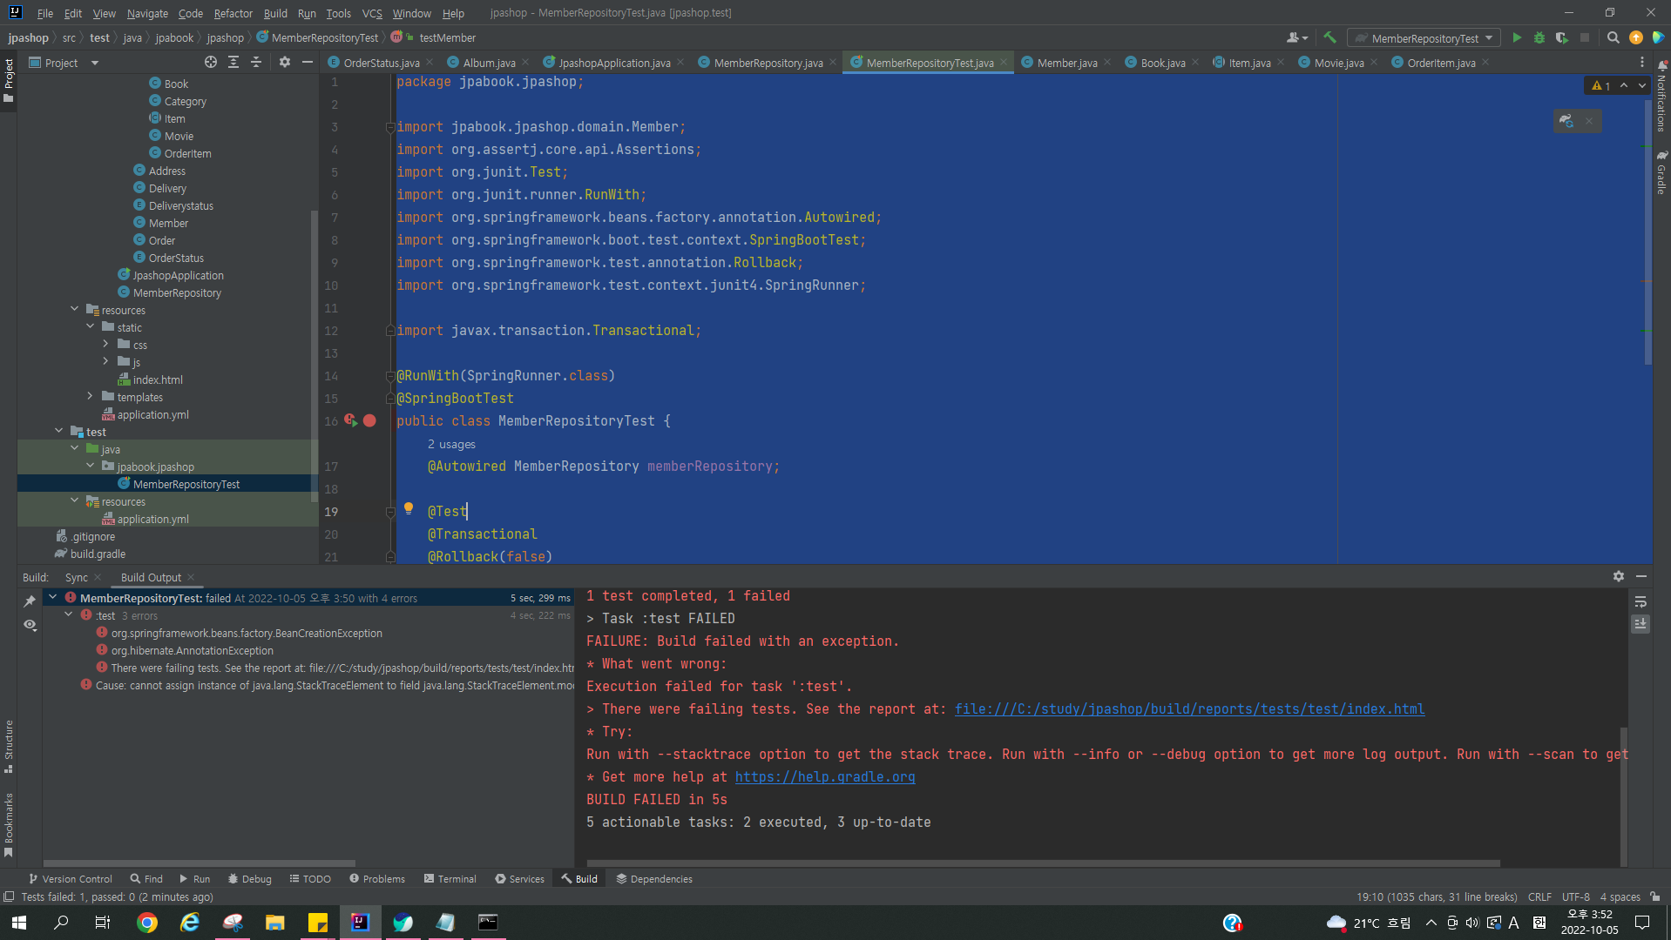The image size is (1671, 940).
Task: Click the Debug bug icon in toolbar
Action: click(x=1539, y=37)
